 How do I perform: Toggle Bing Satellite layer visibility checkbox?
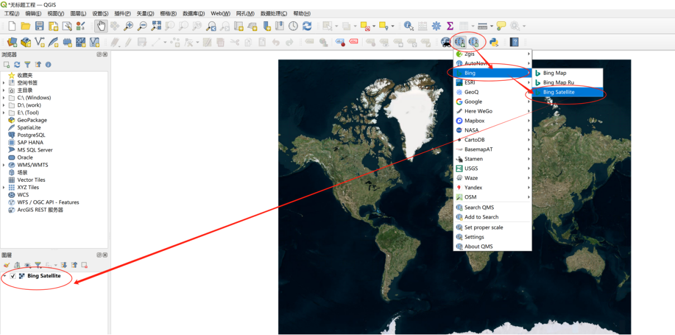click(13, 276)
